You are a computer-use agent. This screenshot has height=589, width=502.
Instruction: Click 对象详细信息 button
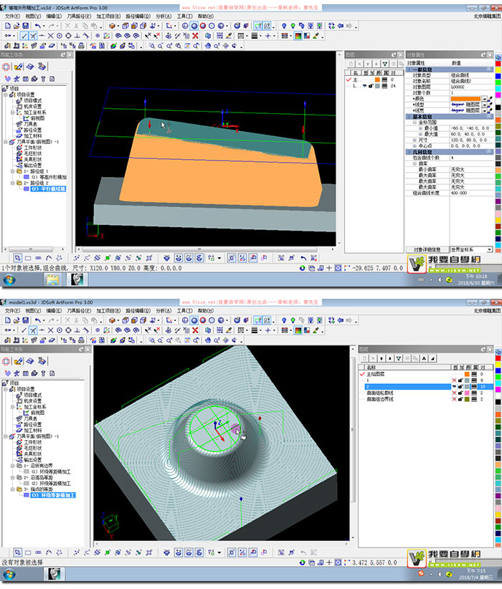427,249
